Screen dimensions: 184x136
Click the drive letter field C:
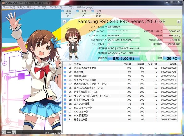click(x=123, y=44)
